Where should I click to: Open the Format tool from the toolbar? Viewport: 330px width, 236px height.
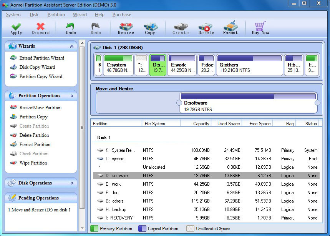[x=230, y=28]
